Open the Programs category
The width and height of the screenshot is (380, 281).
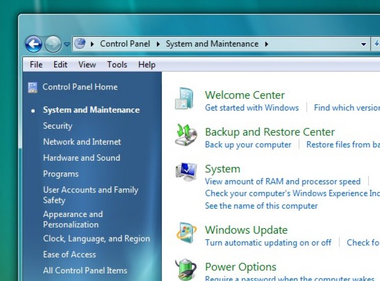pos(61,174)
